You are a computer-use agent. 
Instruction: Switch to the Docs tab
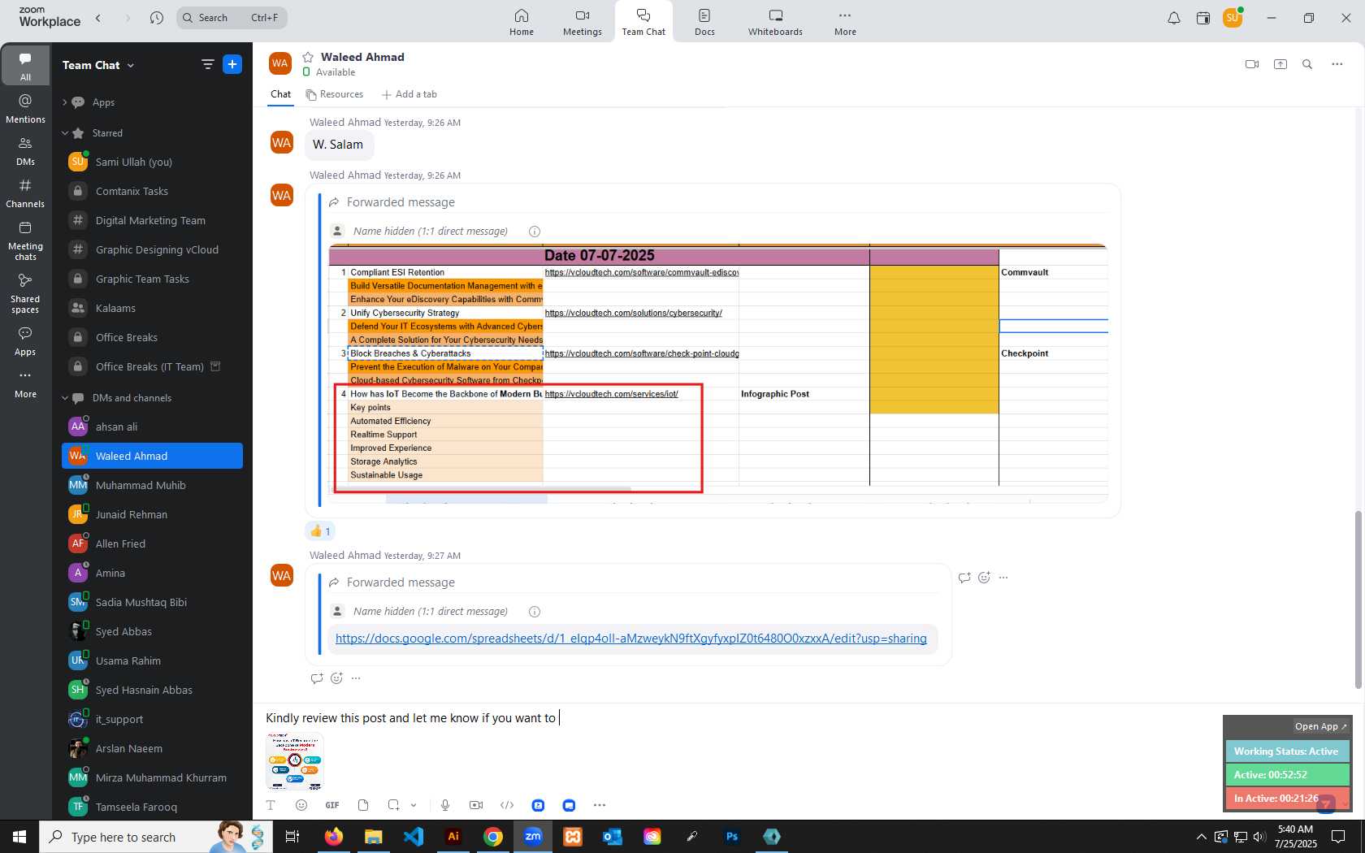coord(704,22)
